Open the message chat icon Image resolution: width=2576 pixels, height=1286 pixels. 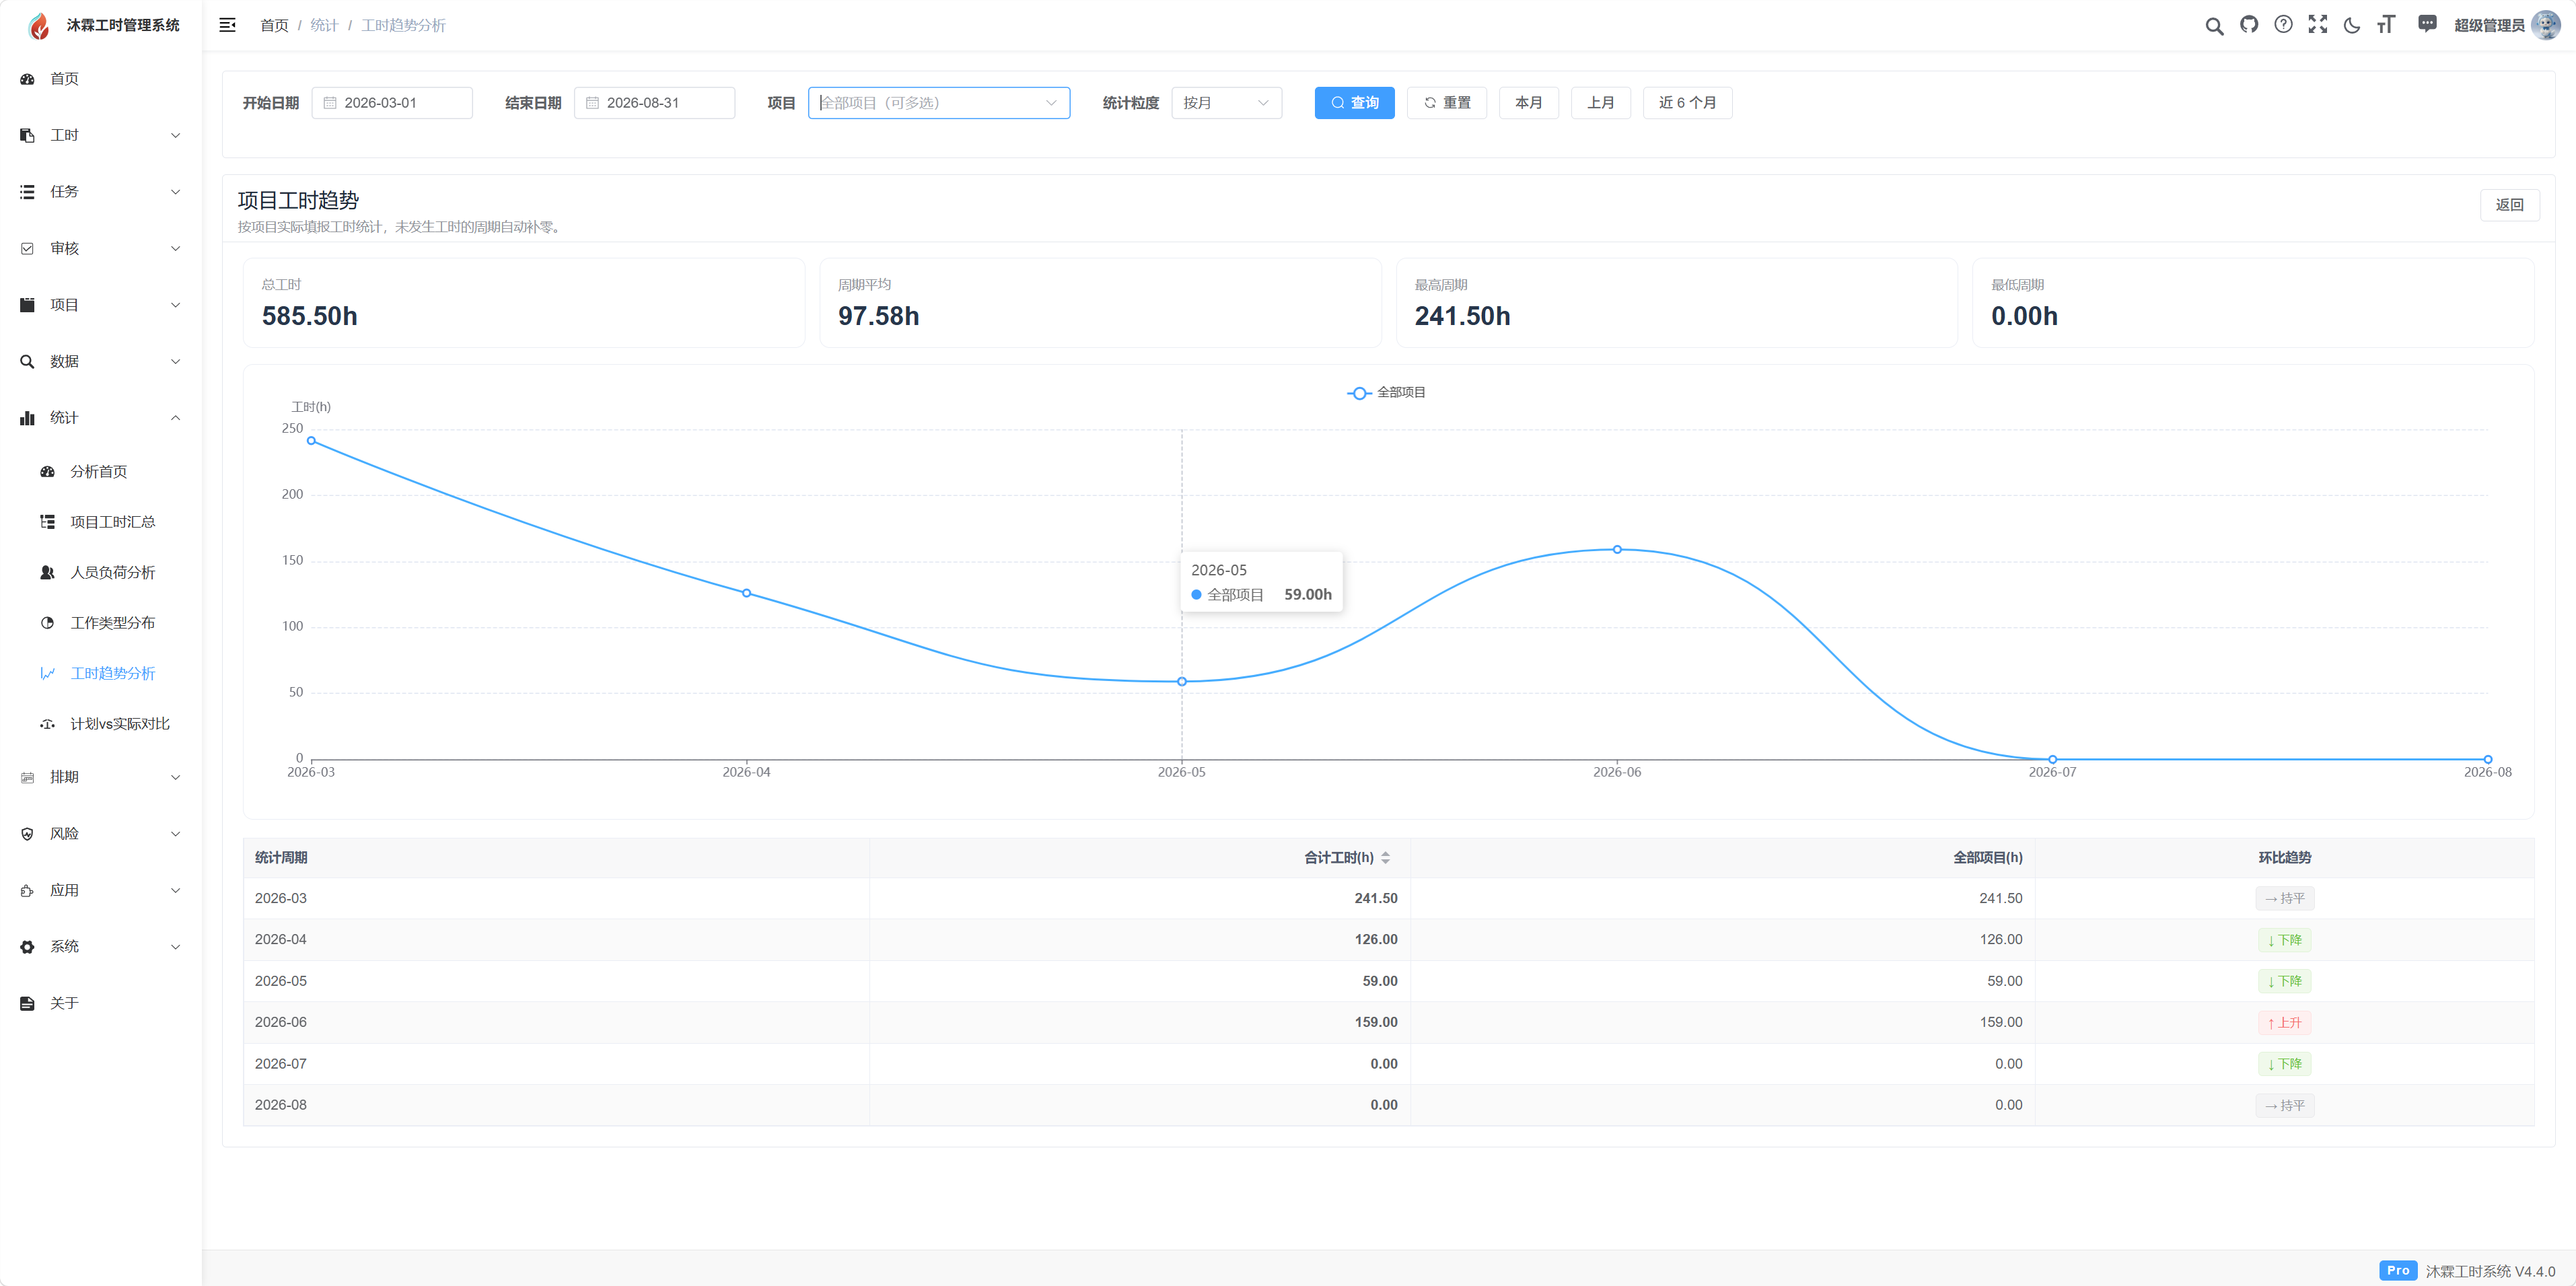[x=2427, y=24]
